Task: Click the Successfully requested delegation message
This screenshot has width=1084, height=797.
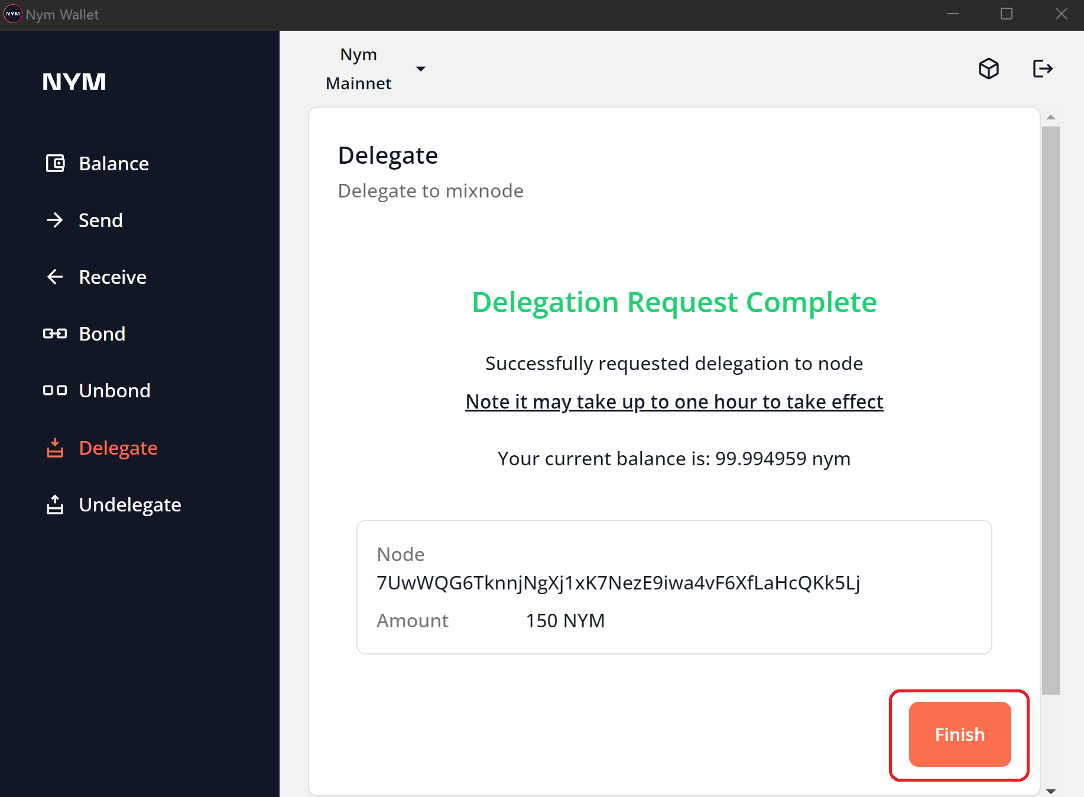Action: (674, 364)
